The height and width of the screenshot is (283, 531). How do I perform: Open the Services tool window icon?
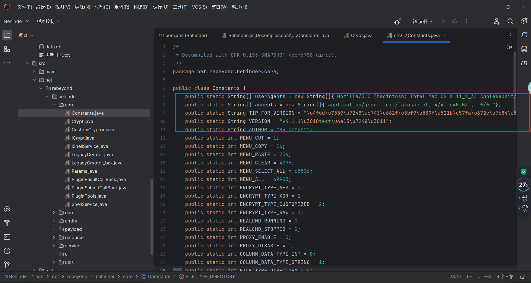tap(7, 209)
